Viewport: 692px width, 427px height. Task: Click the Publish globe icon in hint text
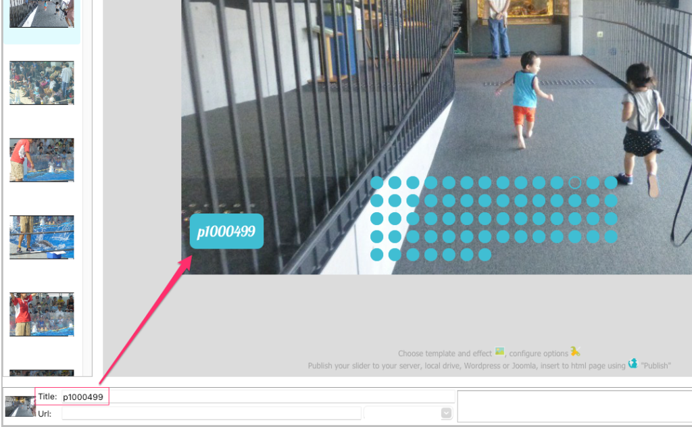[633, 363]
